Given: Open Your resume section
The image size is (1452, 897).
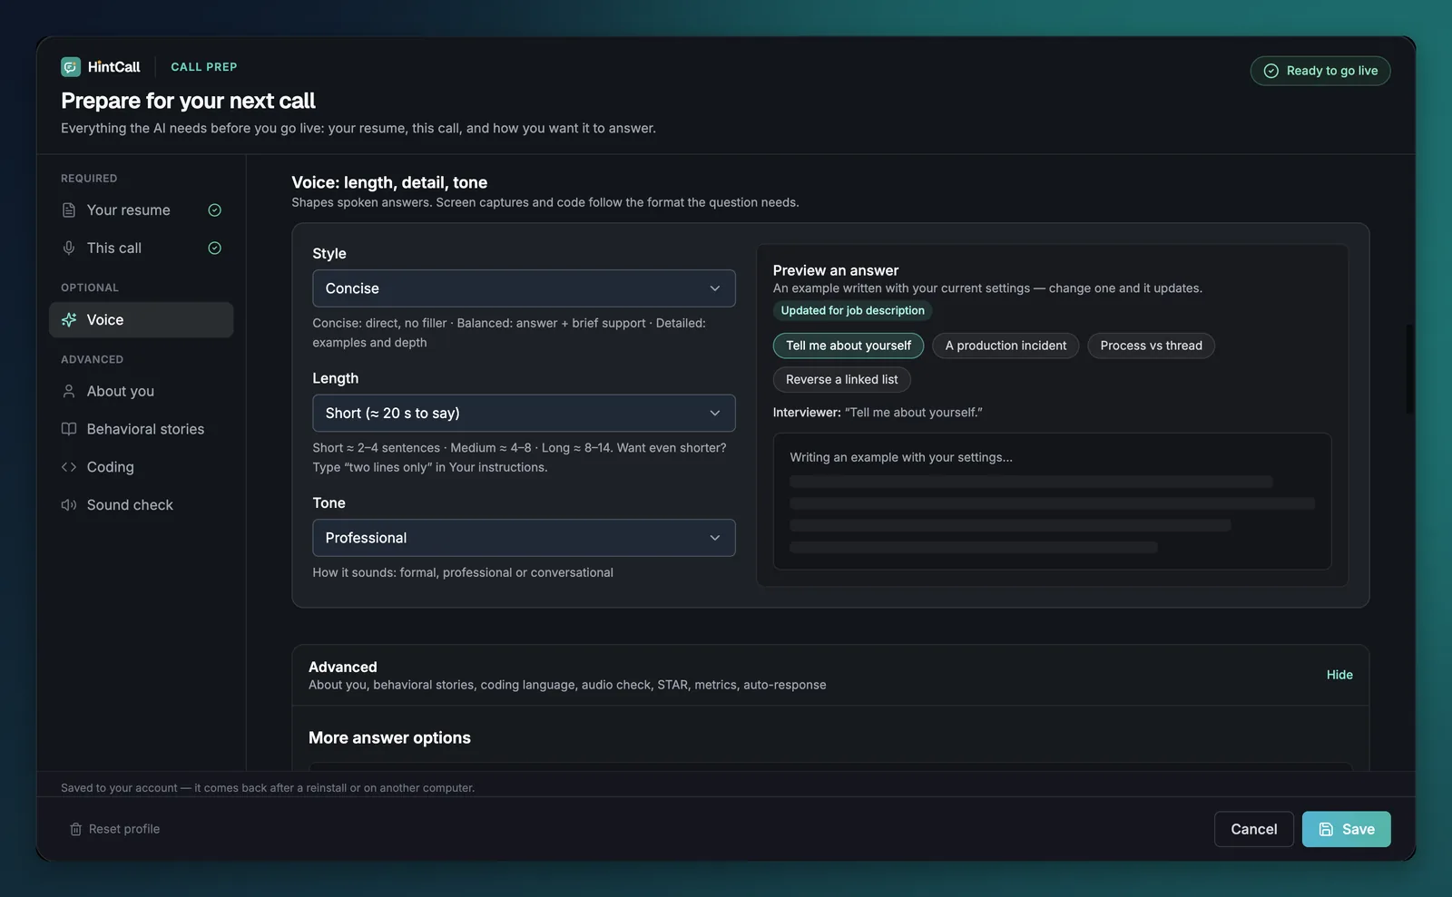Looking at the screenshot, I should coord(142,210).
